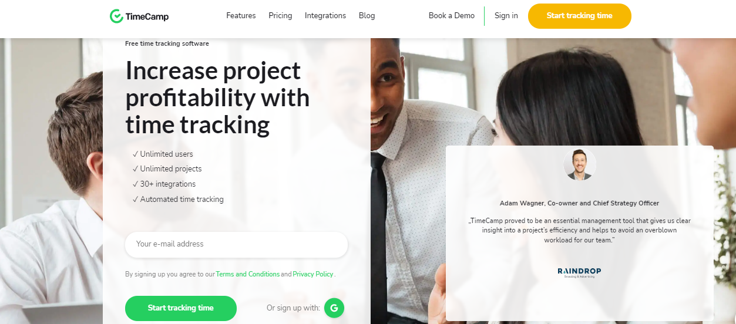736x324 pixels.
Task: Go to the Integrations page
Action: (x=325, y=16)
